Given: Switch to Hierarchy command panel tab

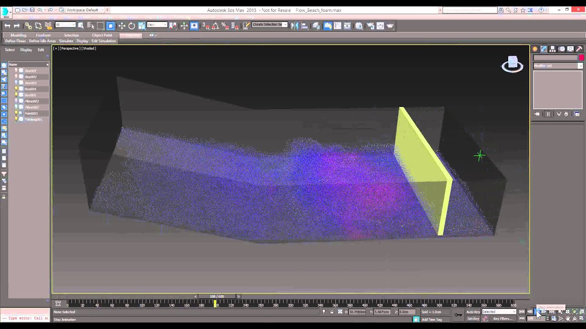Looking at the screenshot, I should [553, 49].
